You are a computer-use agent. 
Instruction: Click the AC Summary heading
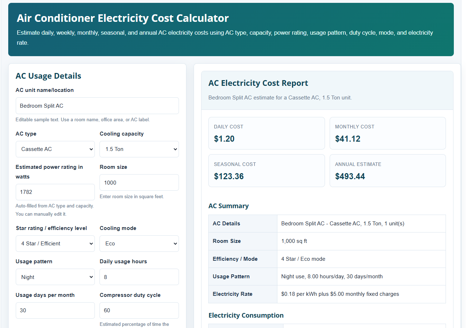[x=229, y=206]
